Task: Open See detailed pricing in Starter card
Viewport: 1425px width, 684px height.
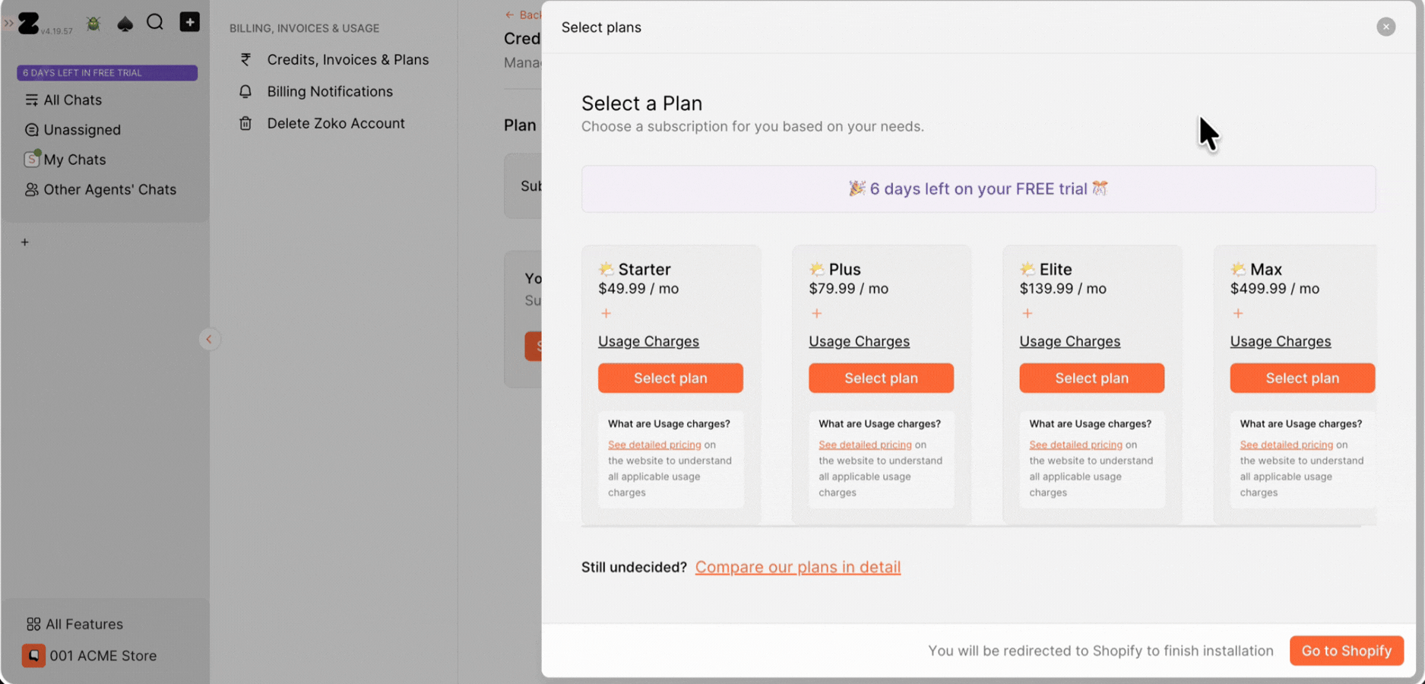Action: pyautogui.click(x=654, y=445)
